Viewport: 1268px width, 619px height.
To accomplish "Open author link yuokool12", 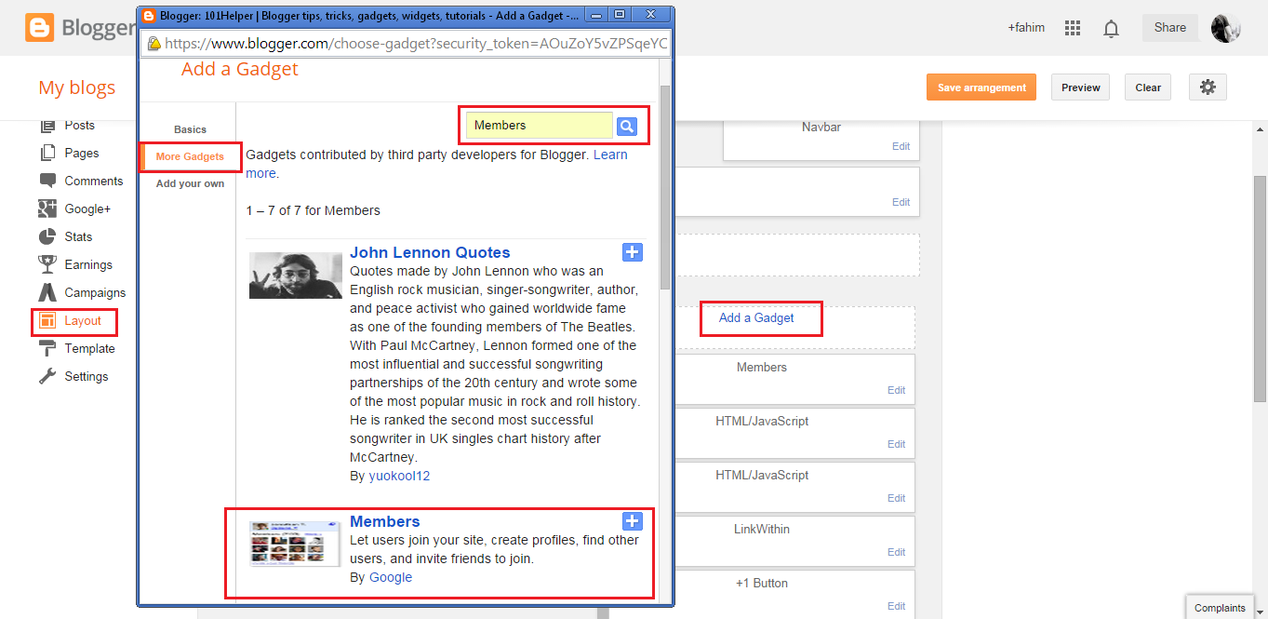I will (399, 476).
